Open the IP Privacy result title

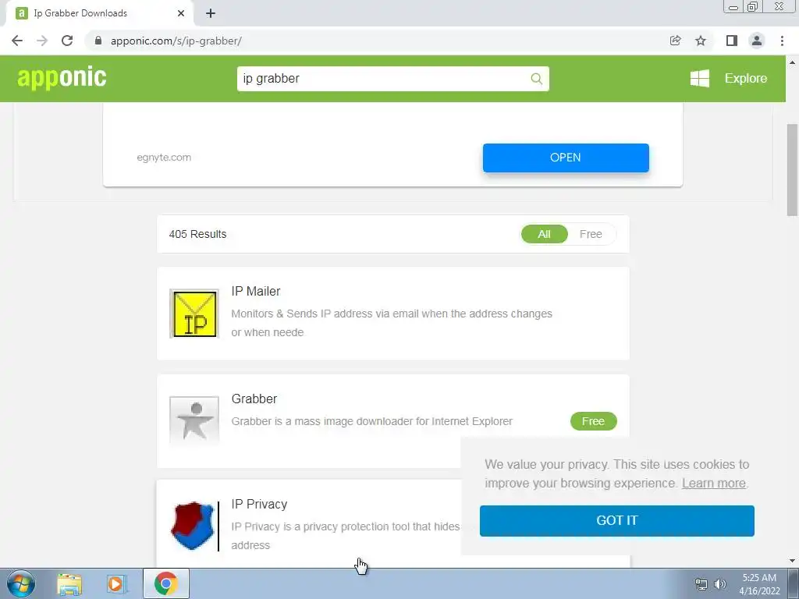point(259,505)
